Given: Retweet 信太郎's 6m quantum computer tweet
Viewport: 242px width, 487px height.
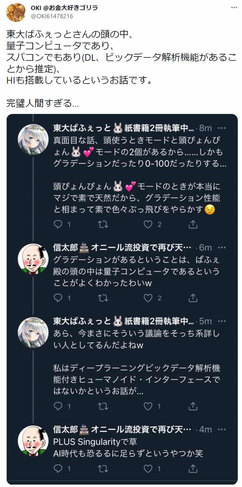Looking at the screenshot, I should pos(103,298).
